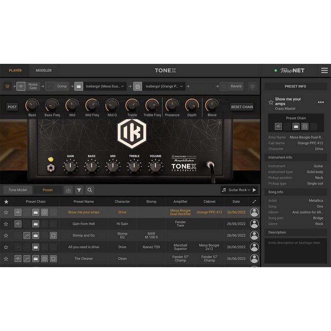
Task: Open the Icebergs! Orange cabinet dropdown
Action: [x=164, y=87]
